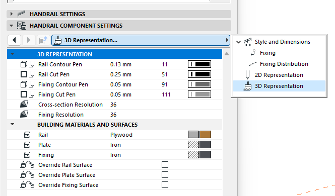
Task: Enable Override Rail Surface checkbox
Action: pyautogui.click(x=165, y=165)
